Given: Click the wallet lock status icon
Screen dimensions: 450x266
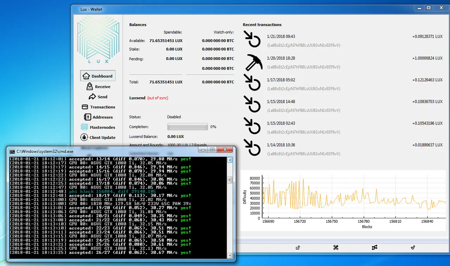Looking at the screenshot, I should 298,248.
